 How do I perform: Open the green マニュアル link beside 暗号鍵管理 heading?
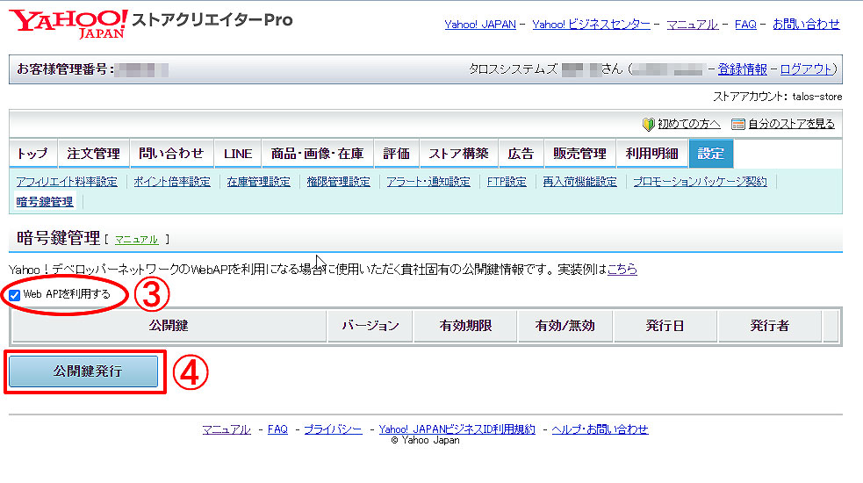tap(136, 240)
